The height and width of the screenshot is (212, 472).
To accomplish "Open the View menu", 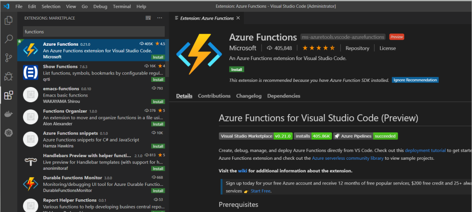I will point(71,7).
